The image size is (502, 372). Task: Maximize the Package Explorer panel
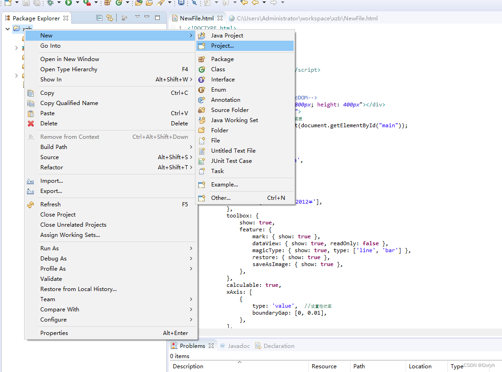pyautogui.click(x=157, y=18)
